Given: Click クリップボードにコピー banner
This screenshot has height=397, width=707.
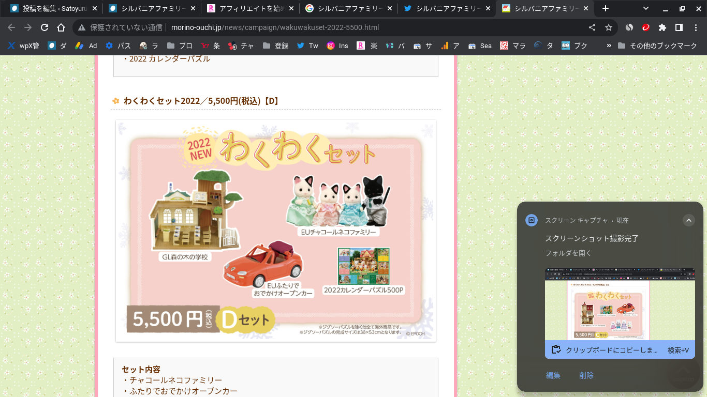Looking at the screenshot, I should point(620,349).
